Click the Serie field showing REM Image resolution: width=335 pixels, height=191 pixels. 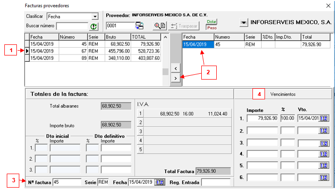pos(103,182)
